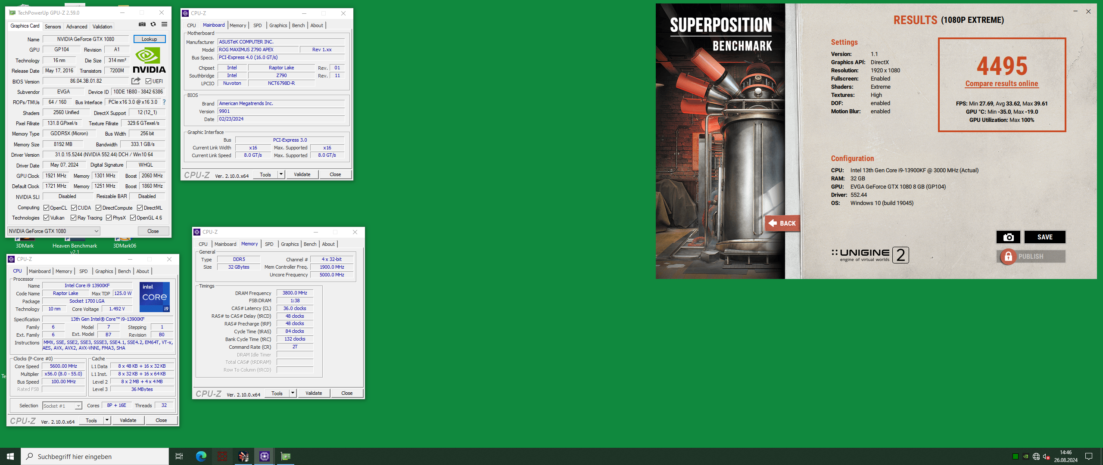Click Compare results online link
This screenshot has height=465, width=1103.
click(1002, 84)
